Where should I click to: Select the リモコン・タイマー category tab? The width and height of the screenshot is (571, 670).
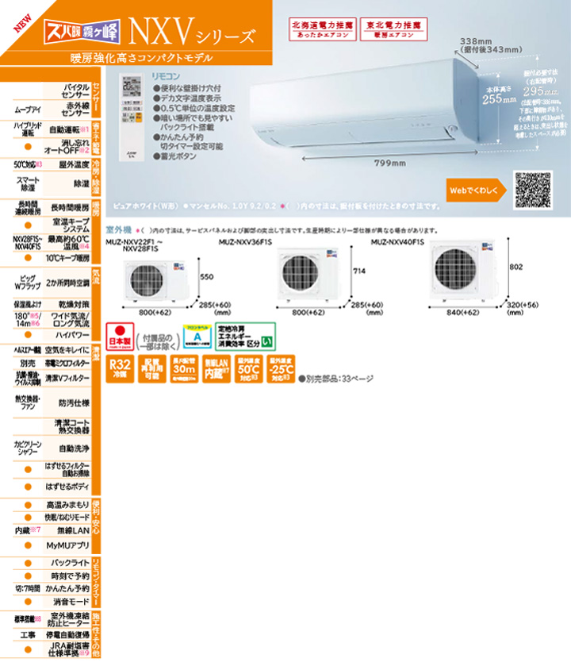click(x=96, y=583)
